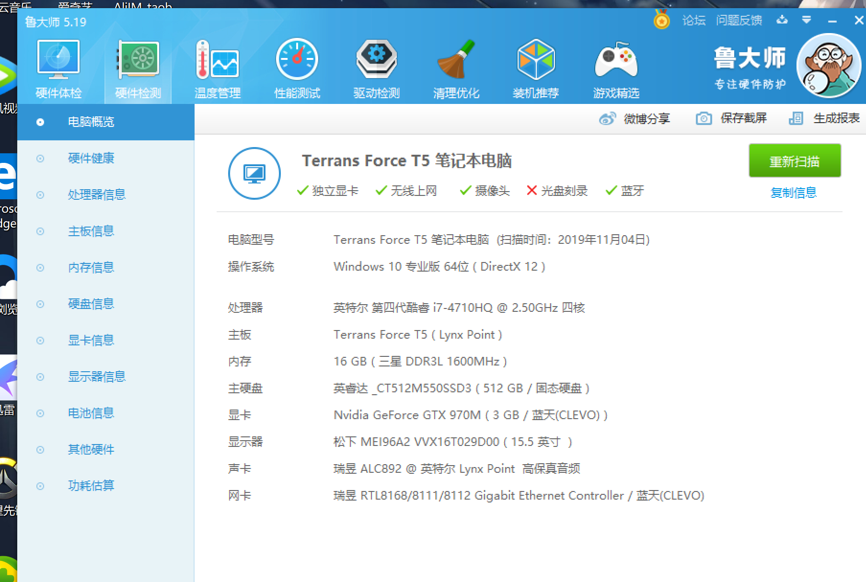Minimize the 鲁大师 window
Viewport: 866px width, 582px height.
coord(832,21)
